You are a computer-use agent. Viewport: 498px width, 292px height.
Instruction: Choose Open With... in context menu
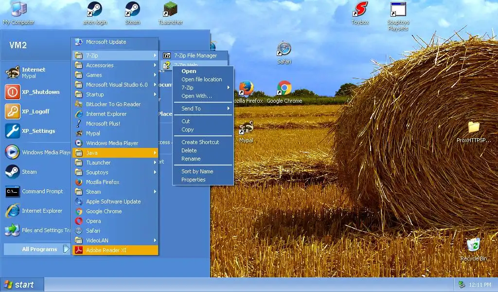pos(203,96)
